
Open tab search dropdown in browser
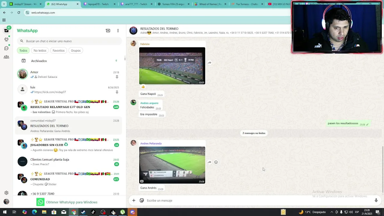click(x=4, y=4)
